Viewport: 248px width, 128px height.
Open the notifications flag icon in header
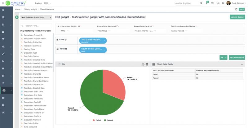click(207, 3)
